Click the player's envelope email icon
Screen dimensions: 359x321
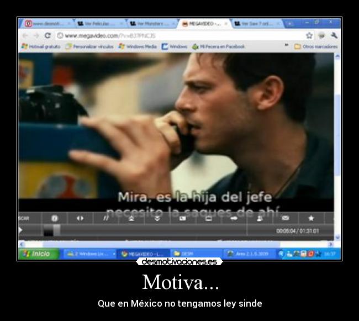(x=286, y=218)
